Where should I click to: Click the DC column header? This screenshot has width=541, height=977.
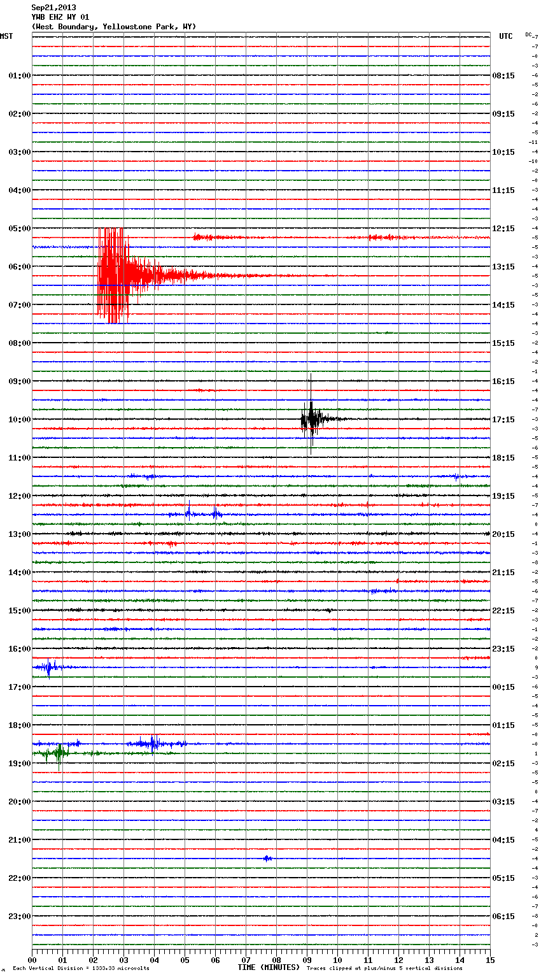click(528, 34)
